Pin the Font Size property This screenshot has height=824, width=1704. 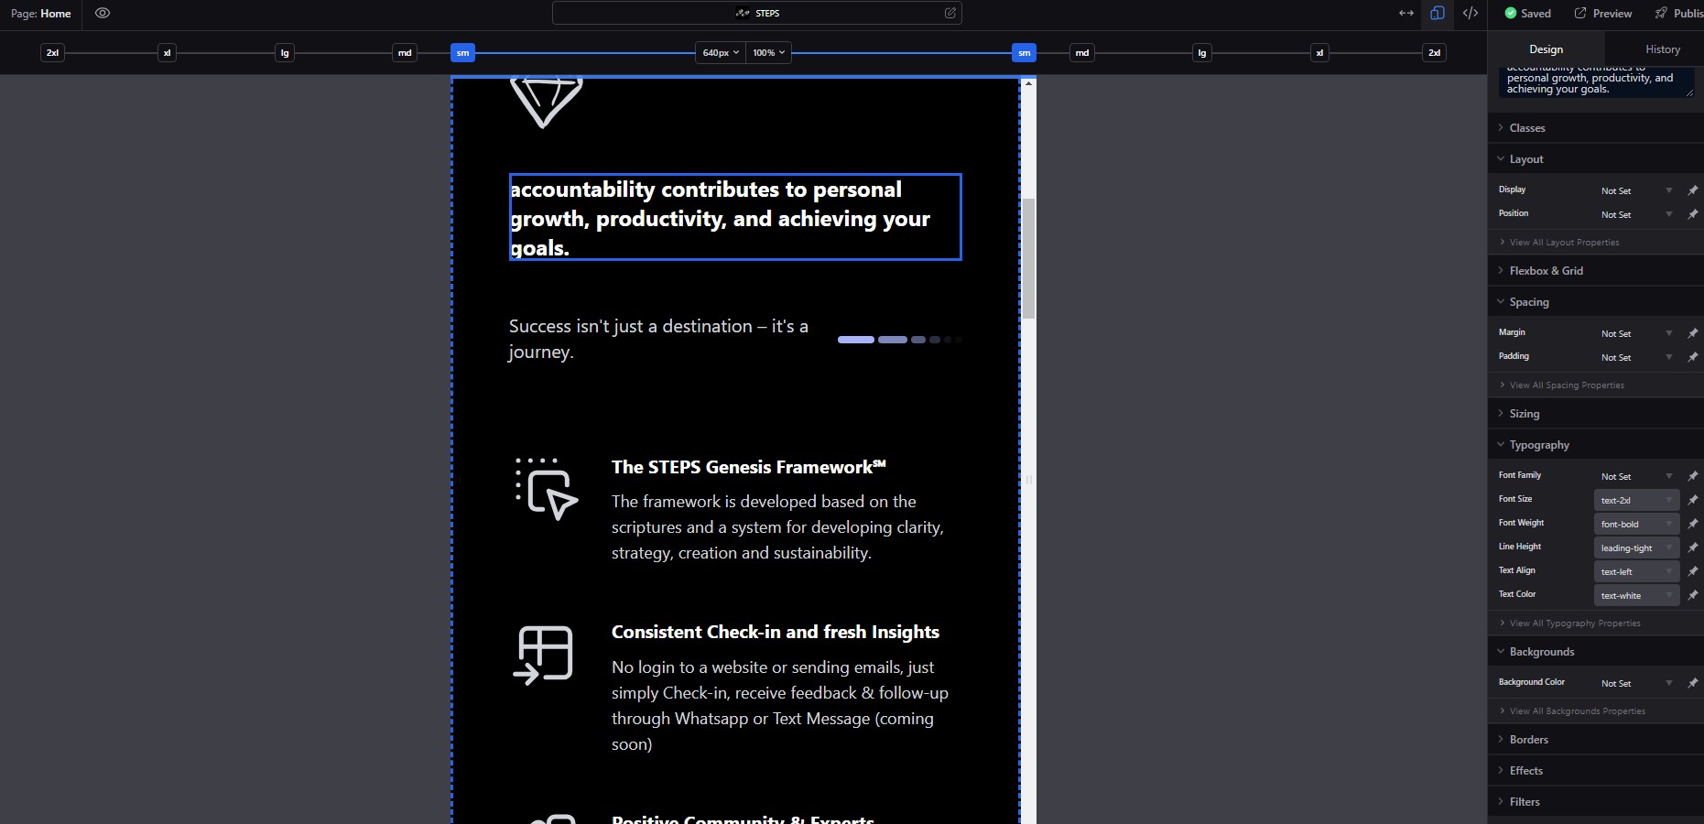(1692, 500)
